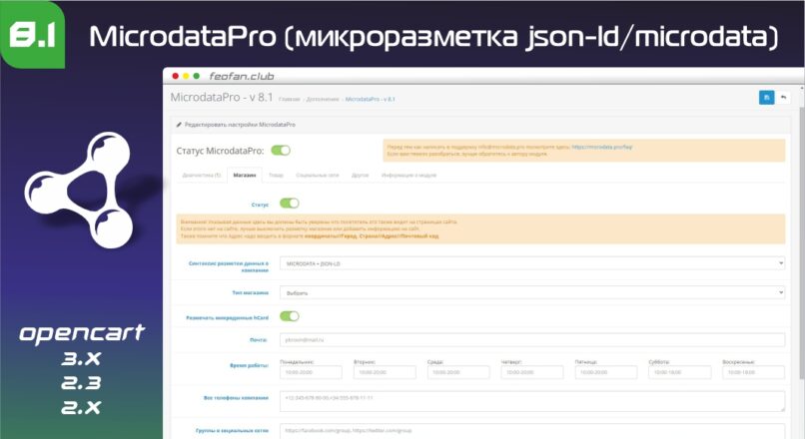Viewport: 805px width, 439px height.
Task: Click the social network groups field
Action: [532, 431]
